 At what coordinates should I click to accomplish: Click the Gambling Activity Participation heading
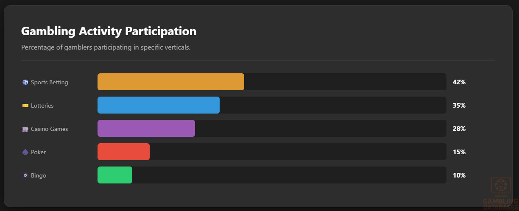point(109,31)
